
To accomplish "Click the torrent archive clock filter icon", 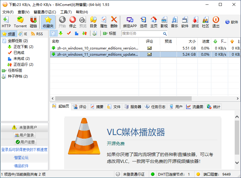I will 95,33.
